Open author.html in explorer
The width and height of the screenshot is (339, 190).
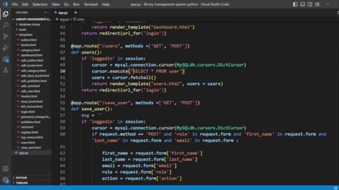29,40
